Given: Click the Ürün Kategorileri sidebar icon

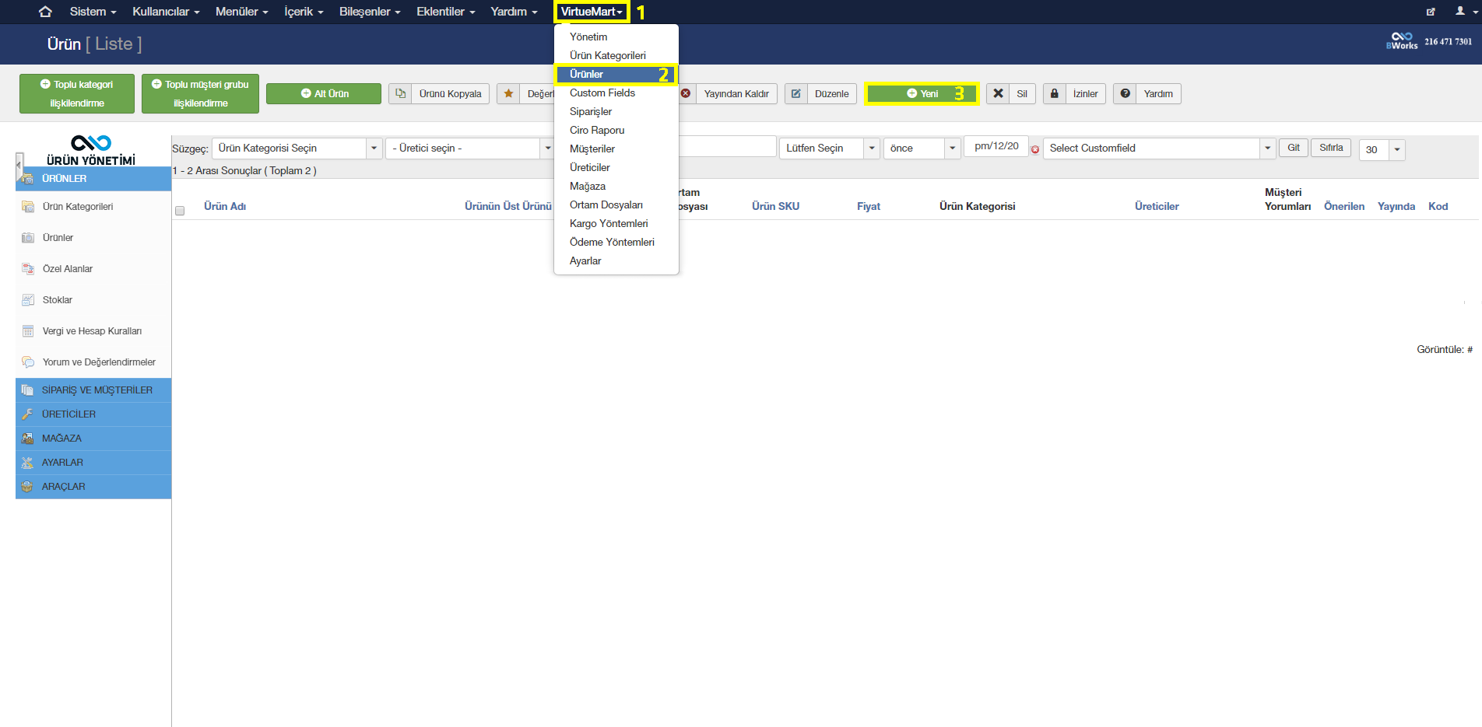Looking at the screenshot, I should click(x=28, y=206).
